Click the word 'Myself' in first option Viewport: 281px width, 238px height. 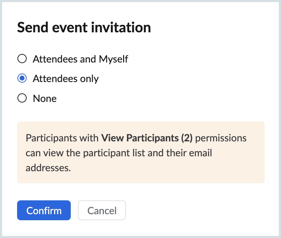point(113,59)
